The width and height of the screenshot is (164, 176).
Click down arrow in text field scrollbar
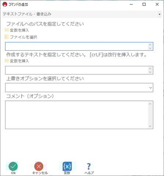click(150, 72)
